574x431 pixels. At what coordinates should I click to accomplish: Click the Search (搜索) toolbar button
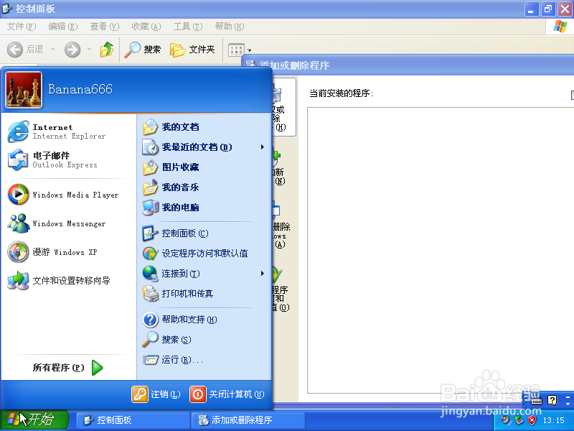pyautogui.click(x=142, y=49)
